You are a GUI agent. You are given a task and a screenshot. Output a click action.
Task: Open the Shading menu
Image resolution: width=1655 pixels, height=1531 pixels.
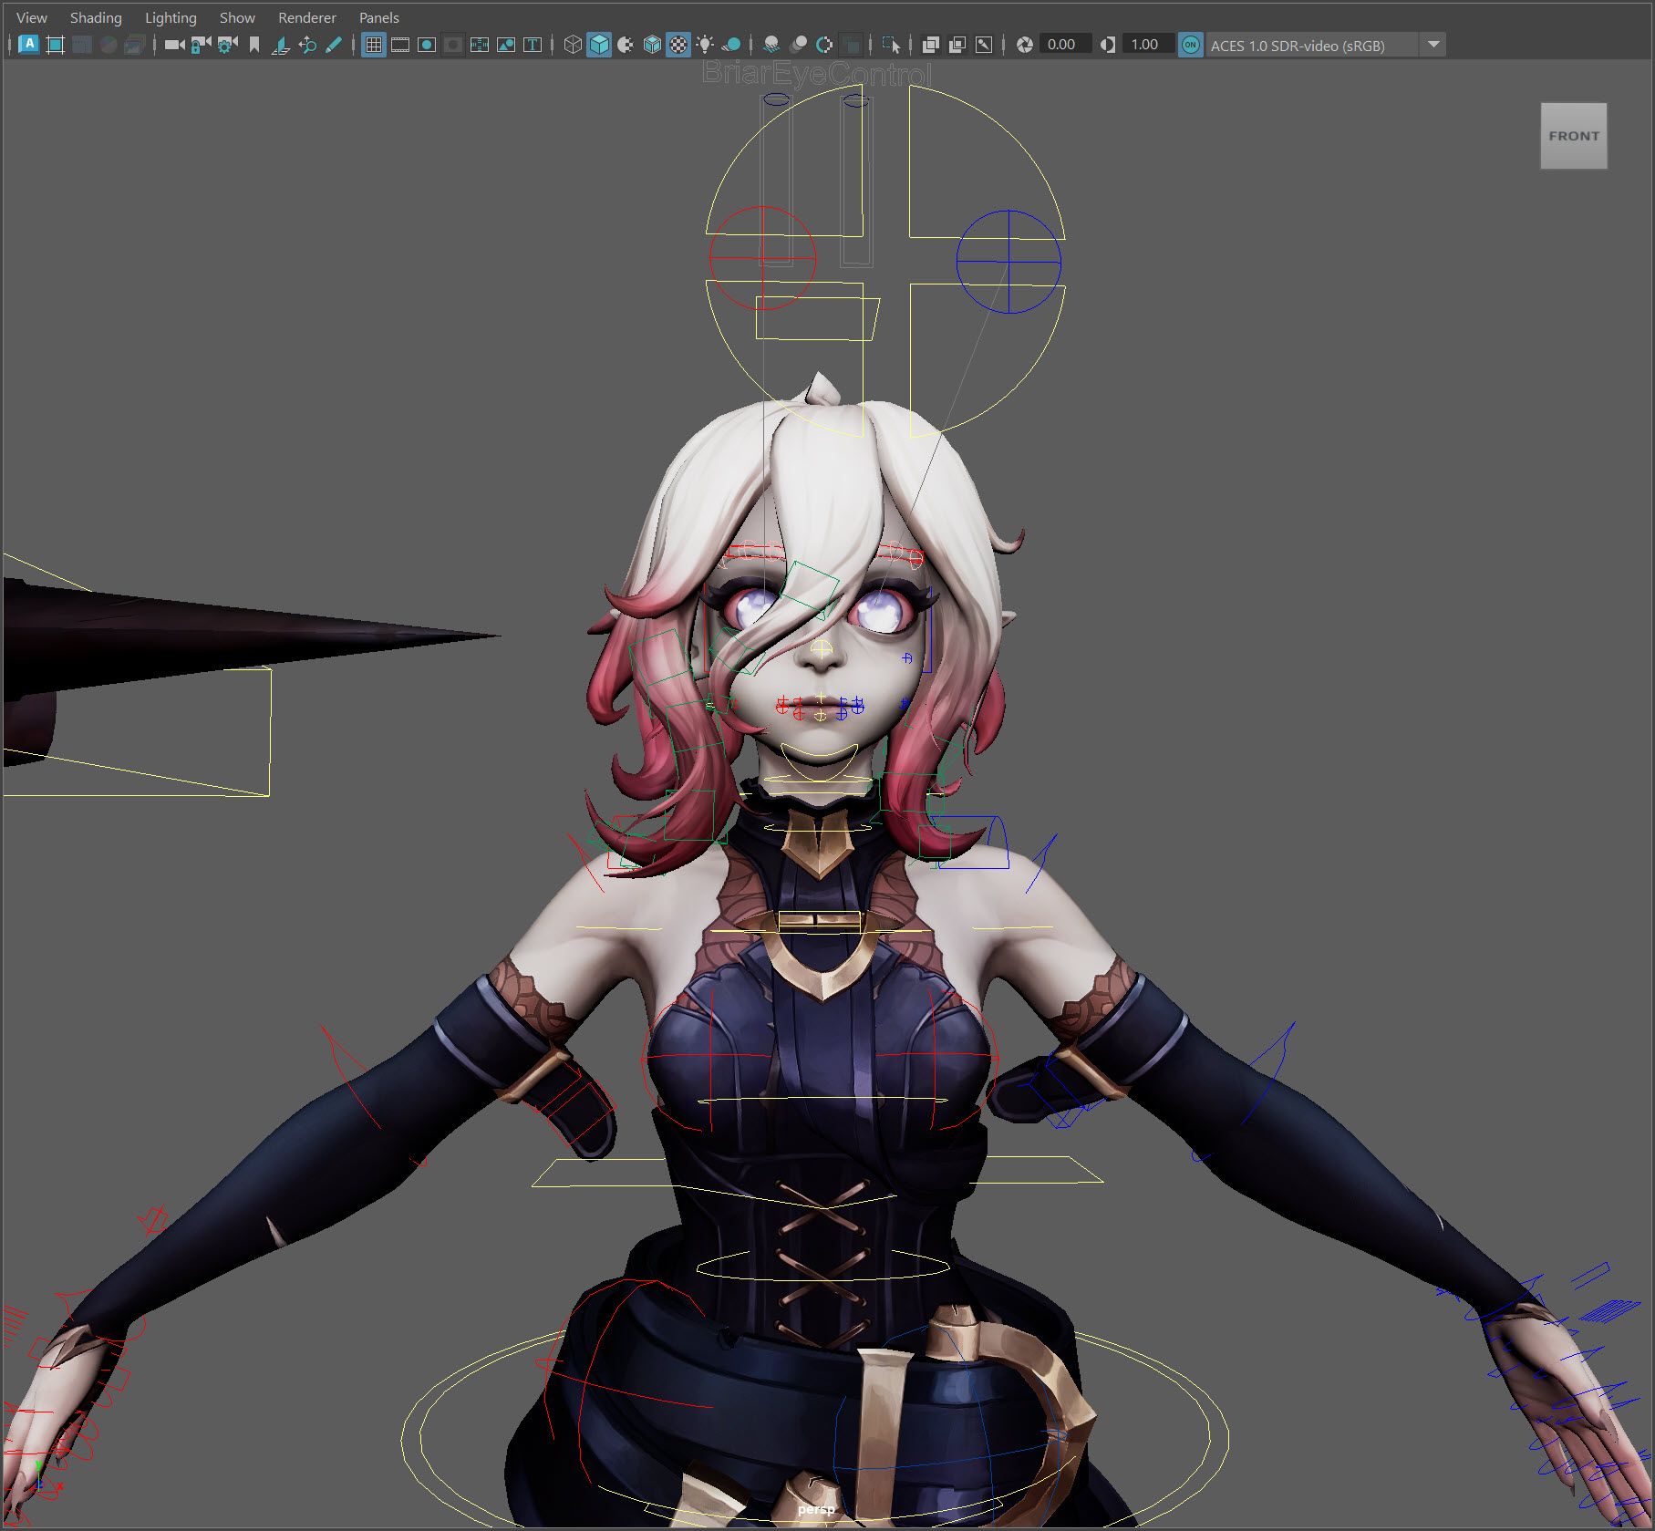click(96, 17)
